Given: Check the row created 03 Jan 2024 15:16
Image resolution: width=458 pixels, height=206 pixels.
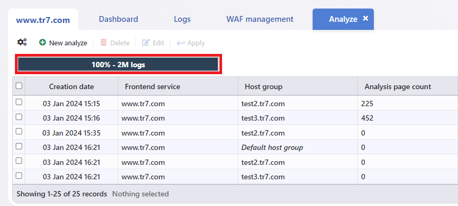Looking at the screenshot, I should point(19,117).
